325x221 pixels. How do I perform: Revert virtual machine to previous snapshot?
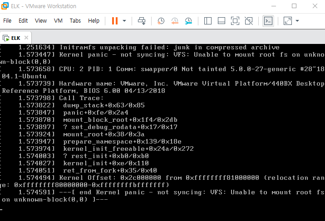click(175, 21)
